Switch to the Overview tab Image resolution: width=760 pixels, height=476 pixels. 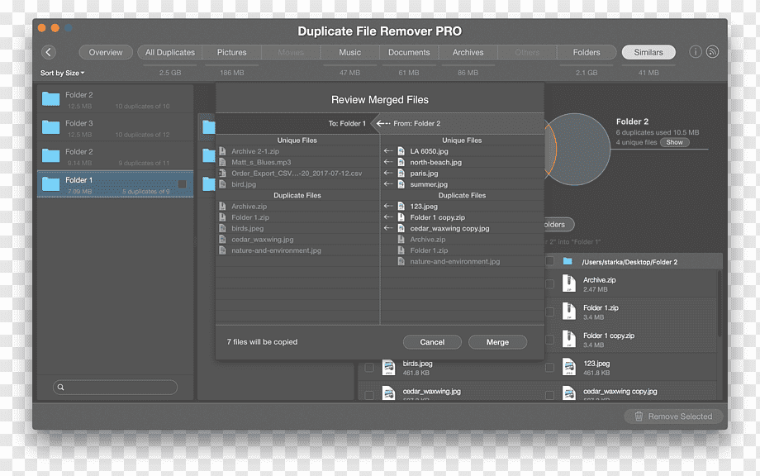click(106, 52)
